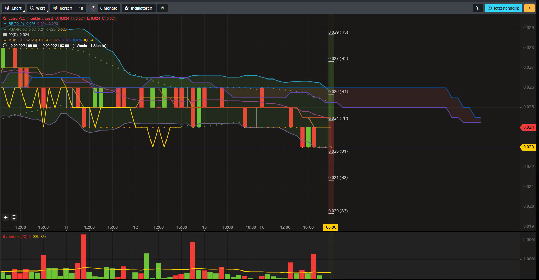Open the Chart dropdown menu

(14, 8)
